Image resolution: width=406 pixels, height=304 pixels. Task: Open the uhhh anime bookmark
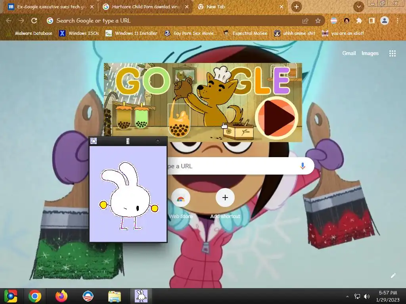pyautogui.click(x=295, y=33)
